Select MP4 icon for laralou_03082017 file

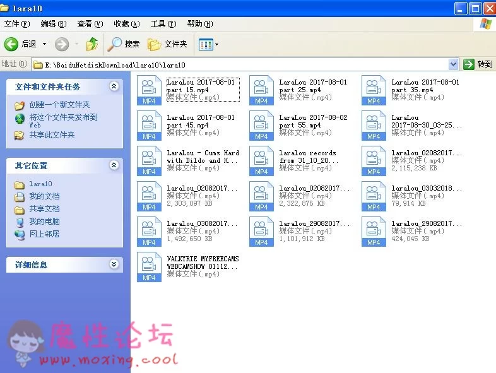click(149, 232)
